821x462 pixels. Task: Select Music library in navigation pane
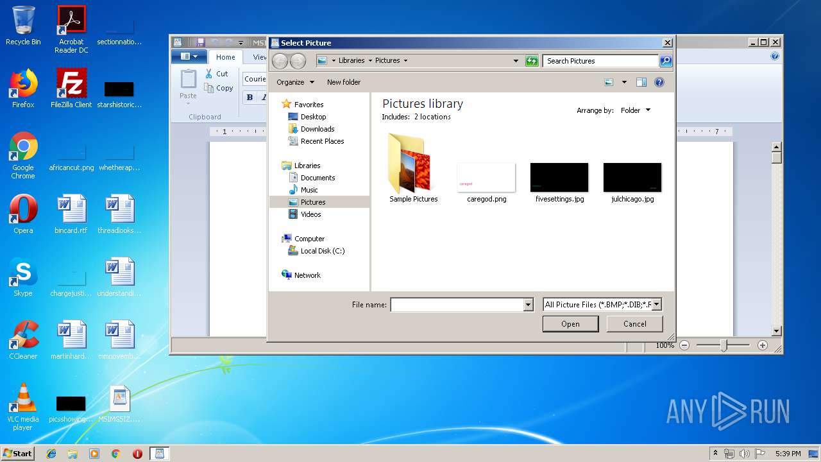[309, 190]
